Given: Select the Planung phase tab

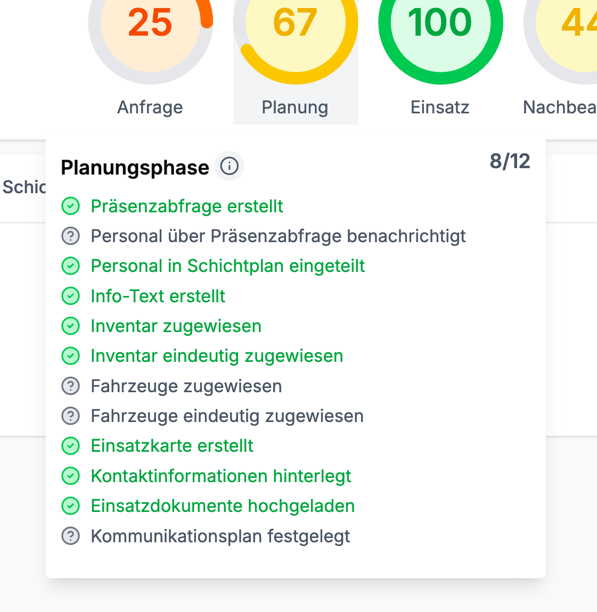Looking at the screenshot, I should [295, 107].
